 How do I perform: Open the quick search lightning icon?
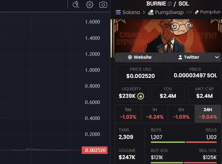coord(76,5)
